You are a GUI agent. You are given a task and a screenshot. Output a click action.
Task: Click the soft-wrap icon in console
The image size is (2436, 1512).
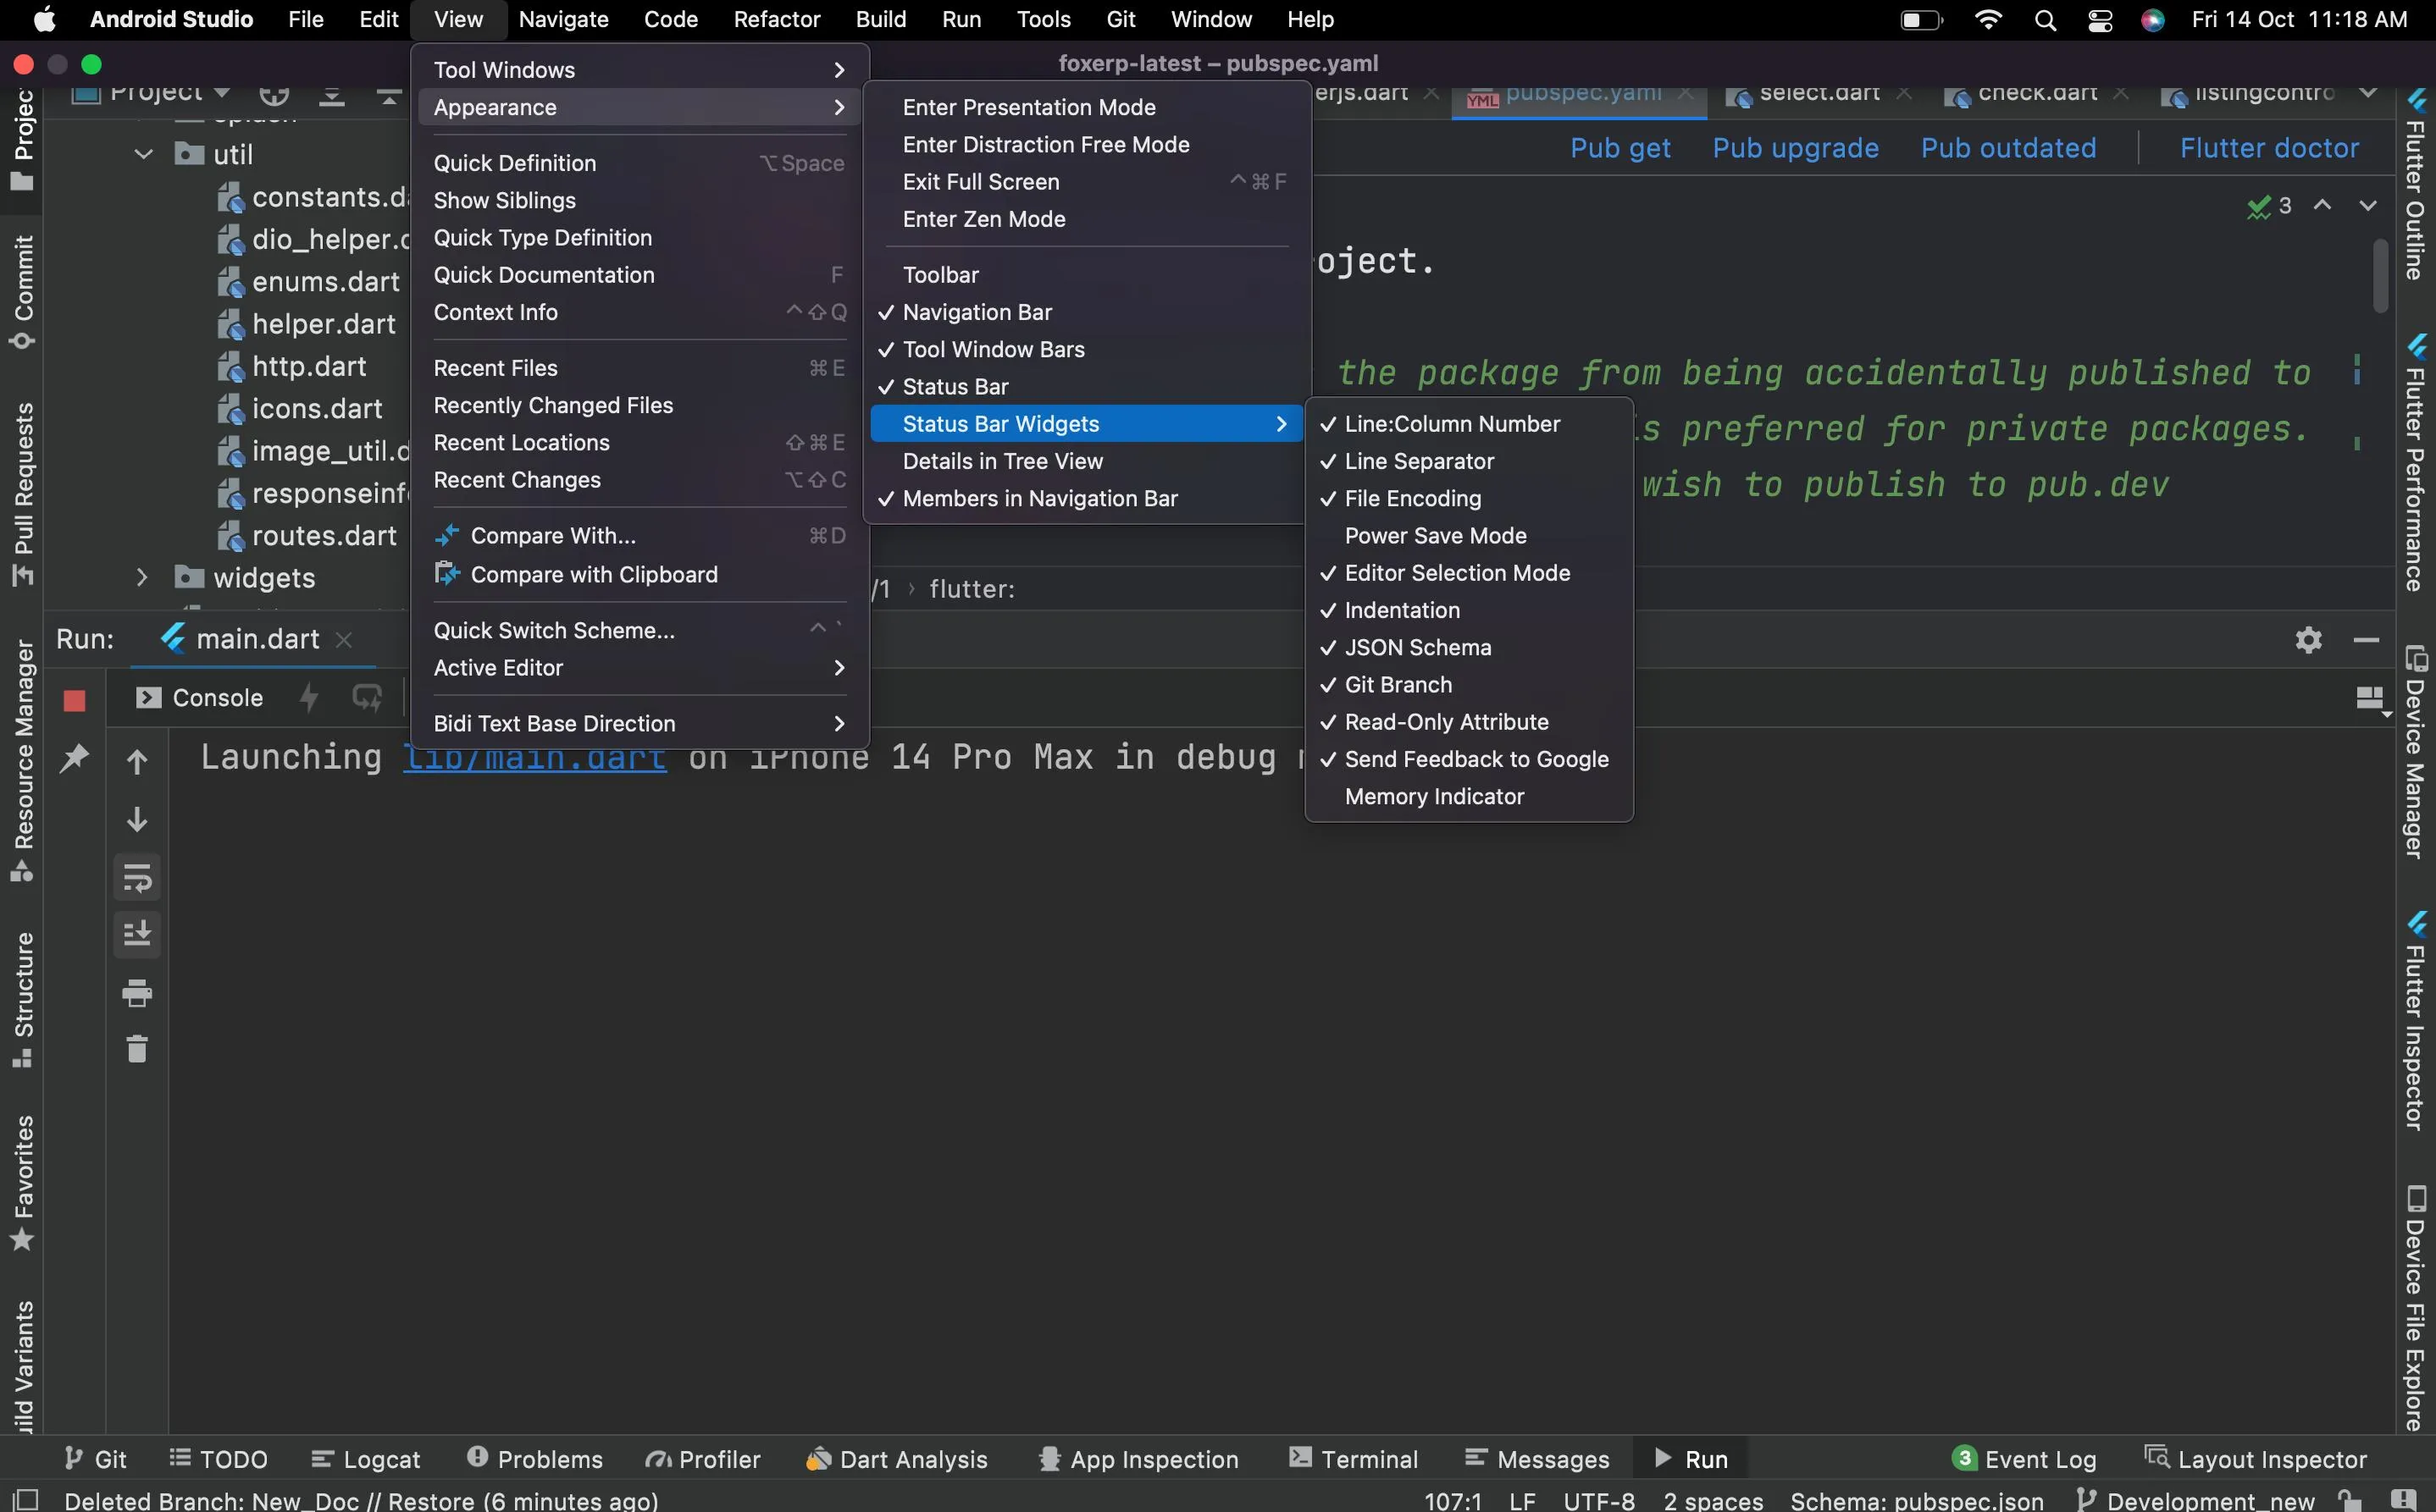137,877
